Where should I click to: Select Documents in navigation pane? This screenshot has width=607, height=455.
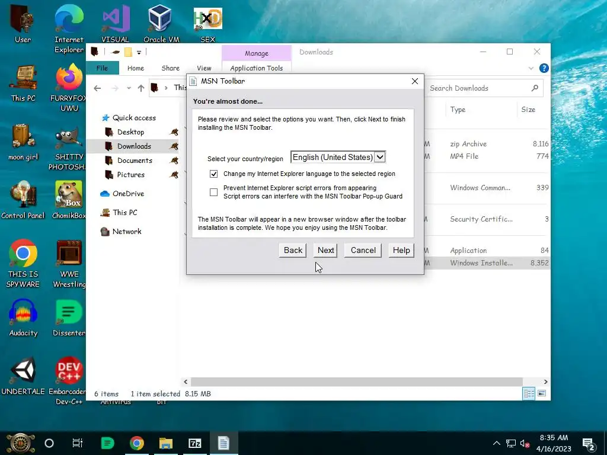[134, 161]
